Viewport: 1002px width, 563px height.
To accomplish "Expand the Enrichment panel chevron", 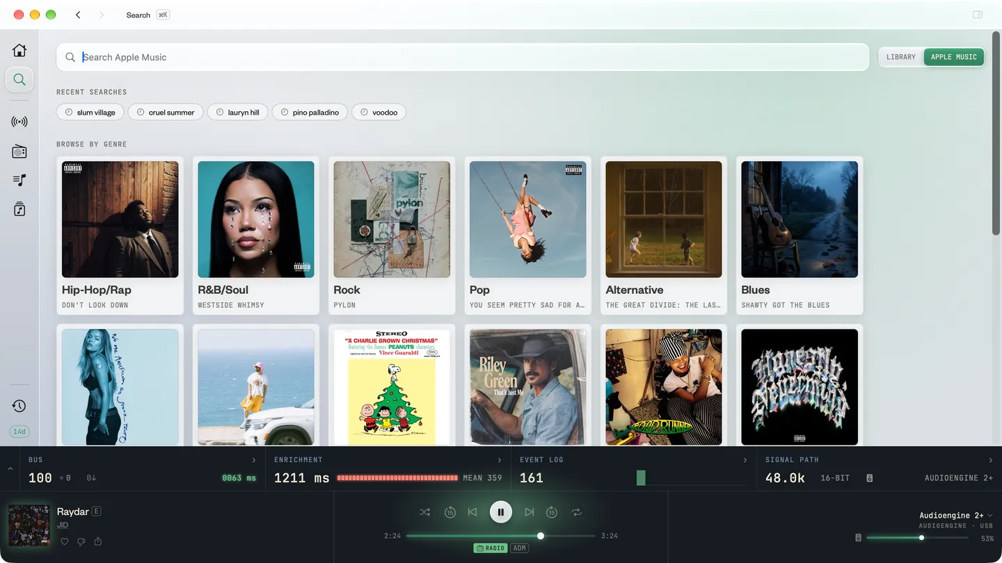I will 500,460.
